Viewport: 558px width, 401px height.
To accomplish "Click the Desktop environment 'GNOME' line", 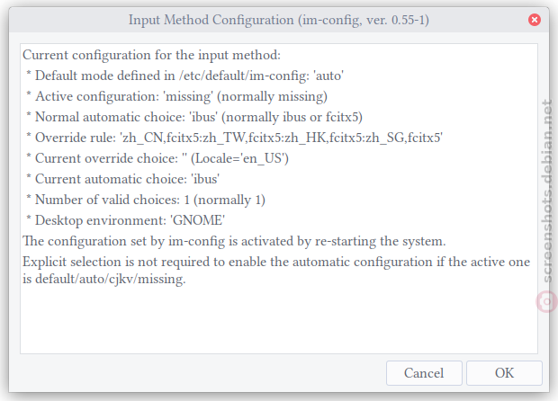I will pos(126,220).
